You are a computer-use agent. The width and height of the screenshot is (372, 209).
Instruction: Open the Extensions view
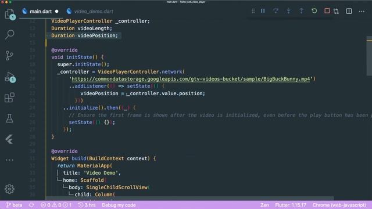coord(9,98)
